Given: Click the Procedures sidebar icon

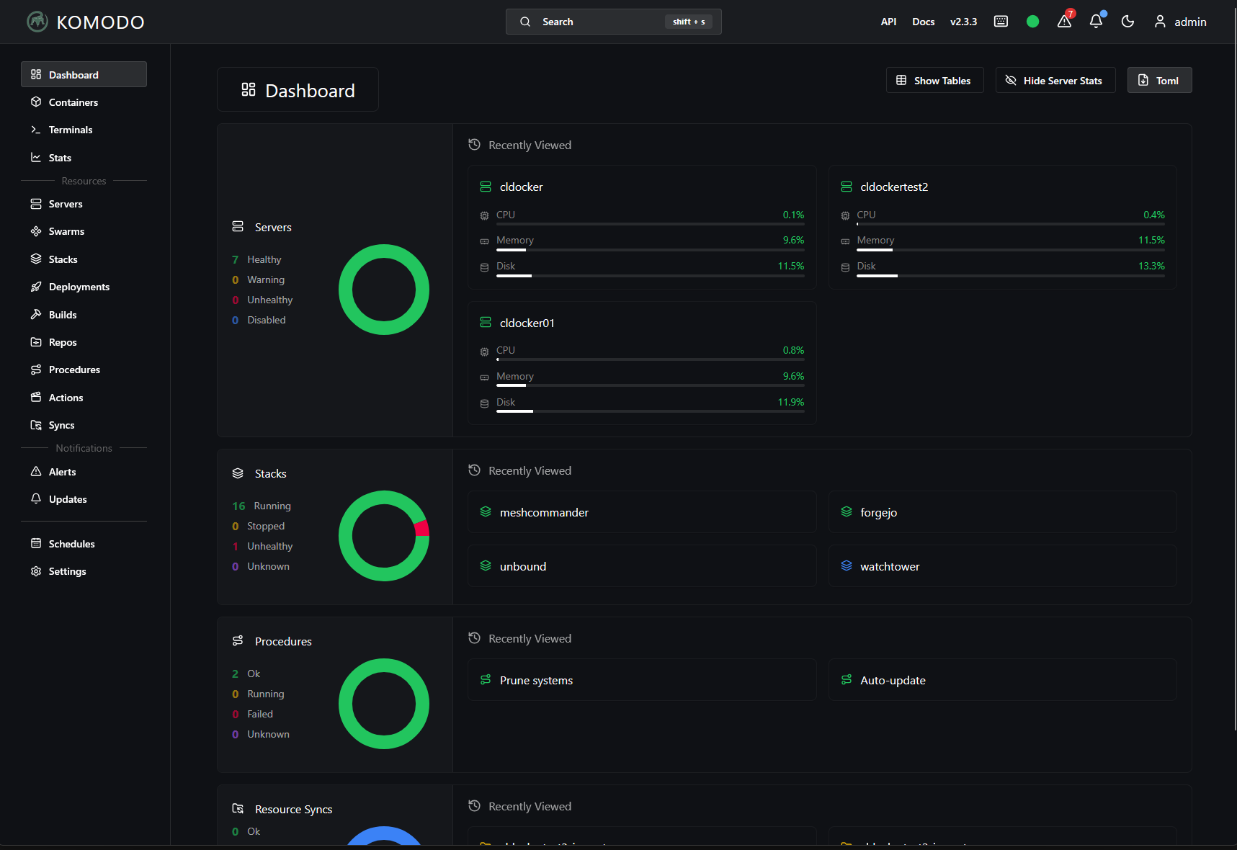Looking at the screenshot, I should pyautogui.click(x=36, y=370).
